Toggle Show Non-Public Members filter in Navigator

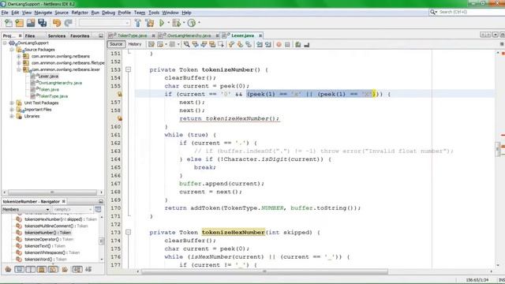42,269
